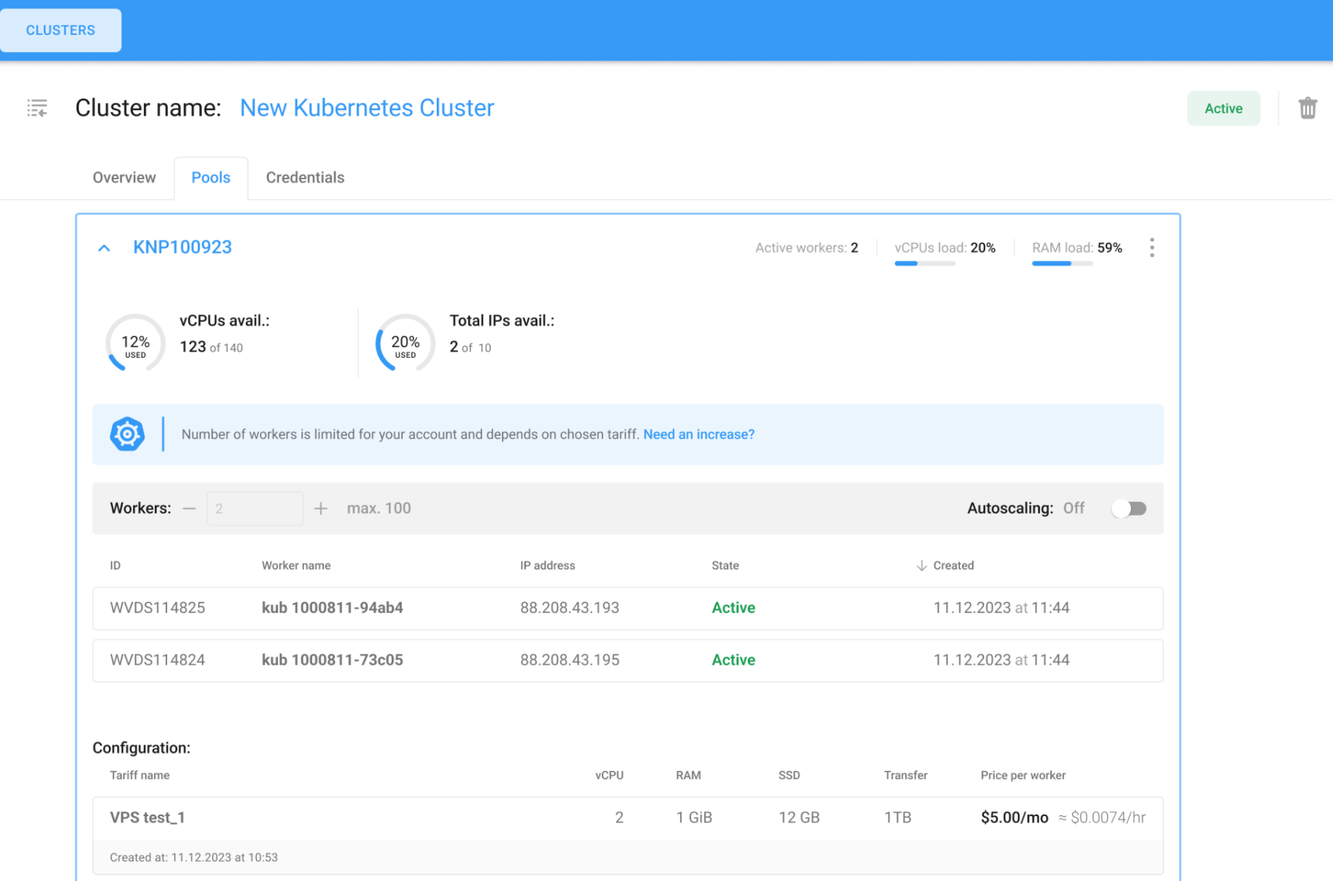The height and width of the screenshot is (881, 1333).
Task: Select worker row kub 1000811-73c05
Action: (628, 661)
